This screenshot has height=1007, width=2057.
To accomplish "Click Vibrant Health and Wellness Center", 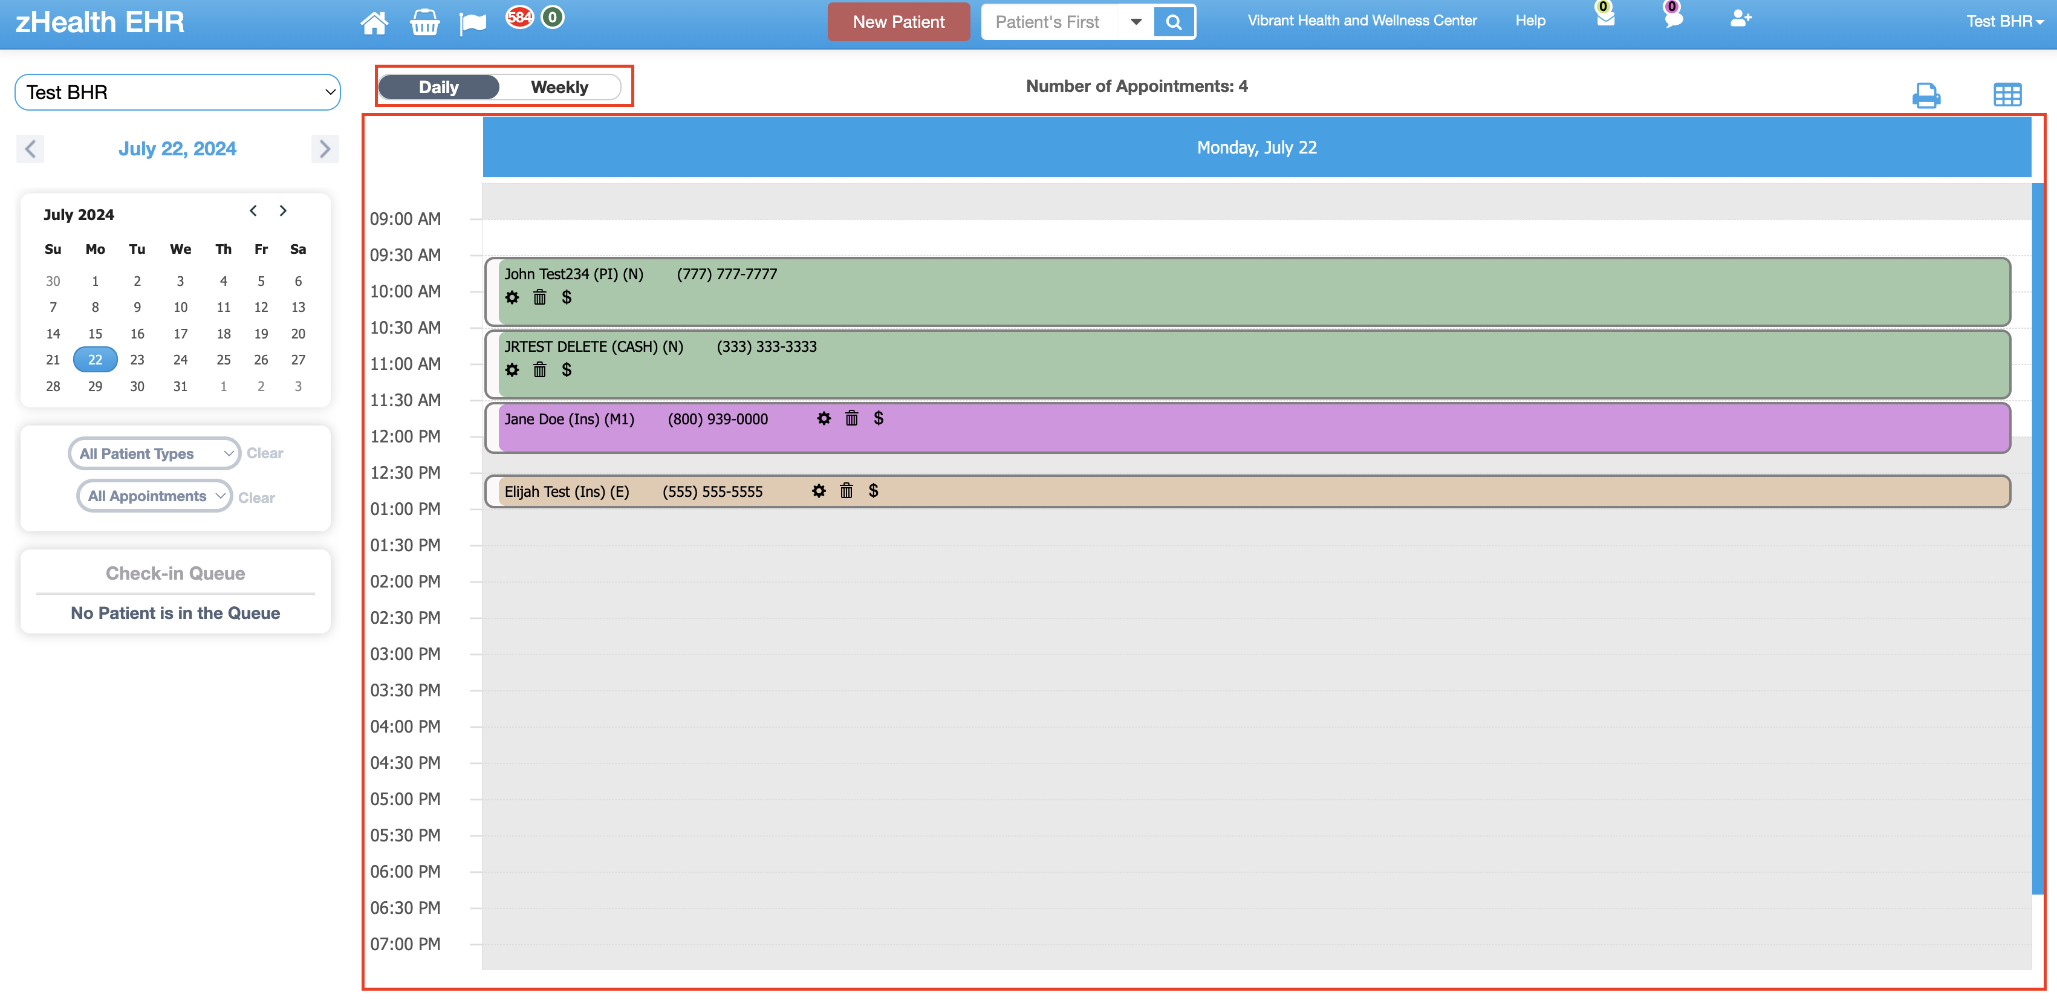I will coord(1362,21).
